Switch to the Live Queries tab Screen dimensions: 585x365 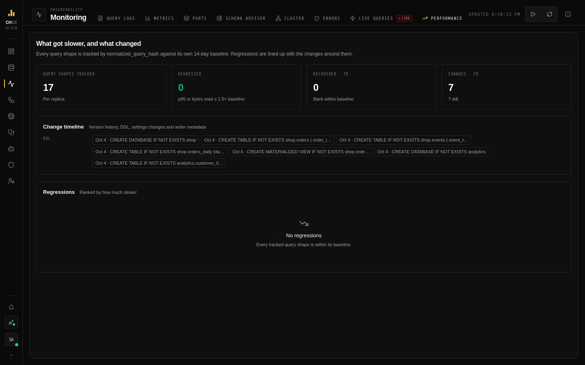tap(381, 18)
